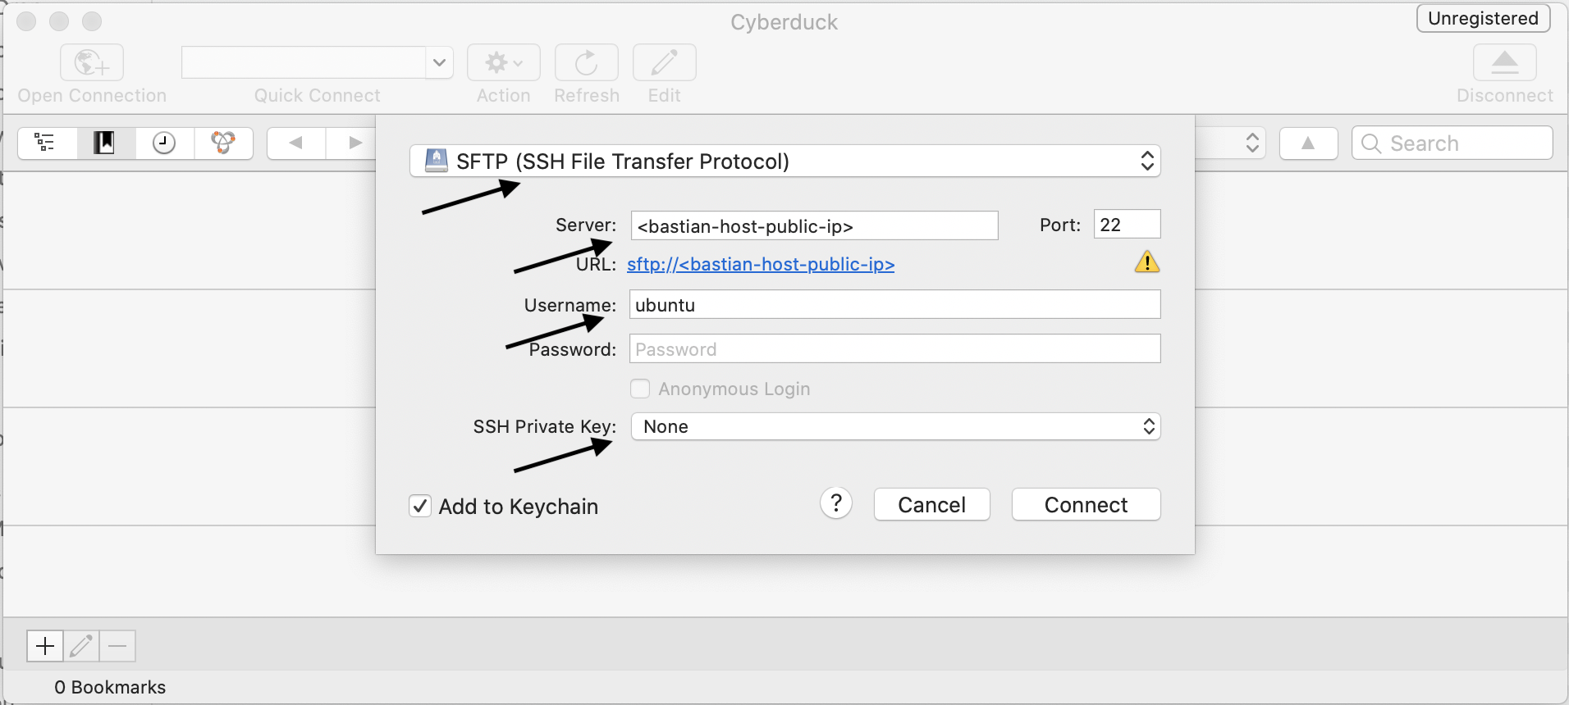
Task: Show the Bonjour view
Action: 223,143
